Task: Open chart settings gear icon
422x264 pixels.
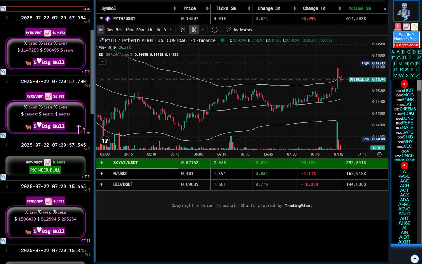Action: tap(379, 154)
